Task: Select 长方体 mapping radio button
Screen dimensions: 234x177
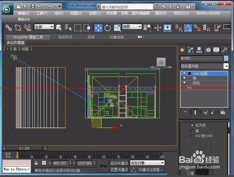Action: coord(192,125)
